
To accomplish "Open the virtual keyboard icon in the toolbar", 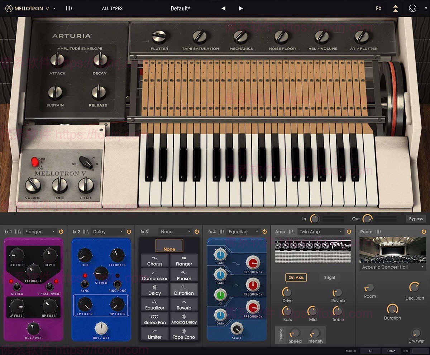I will click(x=69, y=8).
